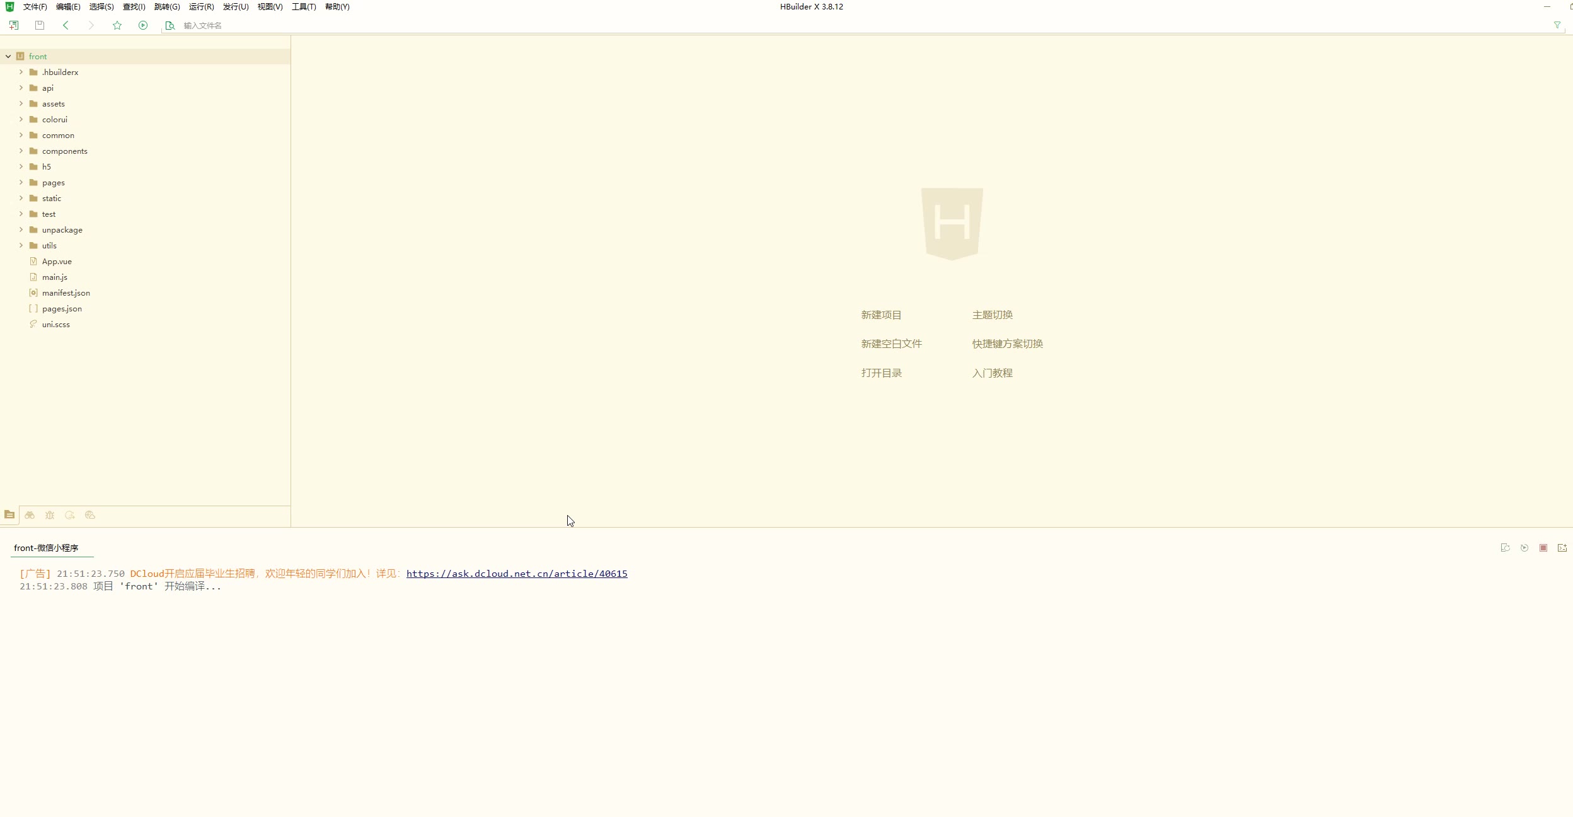Expand the api folder

point(21,88)
